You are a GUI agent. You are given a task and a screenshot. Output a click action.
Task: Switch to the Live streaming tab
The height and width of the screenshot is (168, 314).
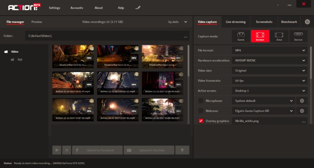coord(235,22)
